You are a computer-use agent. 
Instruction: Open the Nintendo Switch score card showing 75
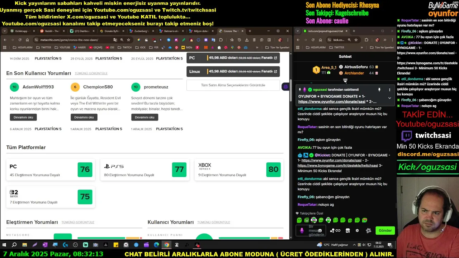point(51,197)
